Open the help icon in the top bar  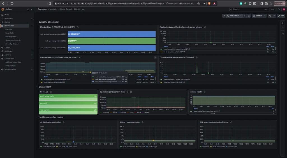[279, 9]
